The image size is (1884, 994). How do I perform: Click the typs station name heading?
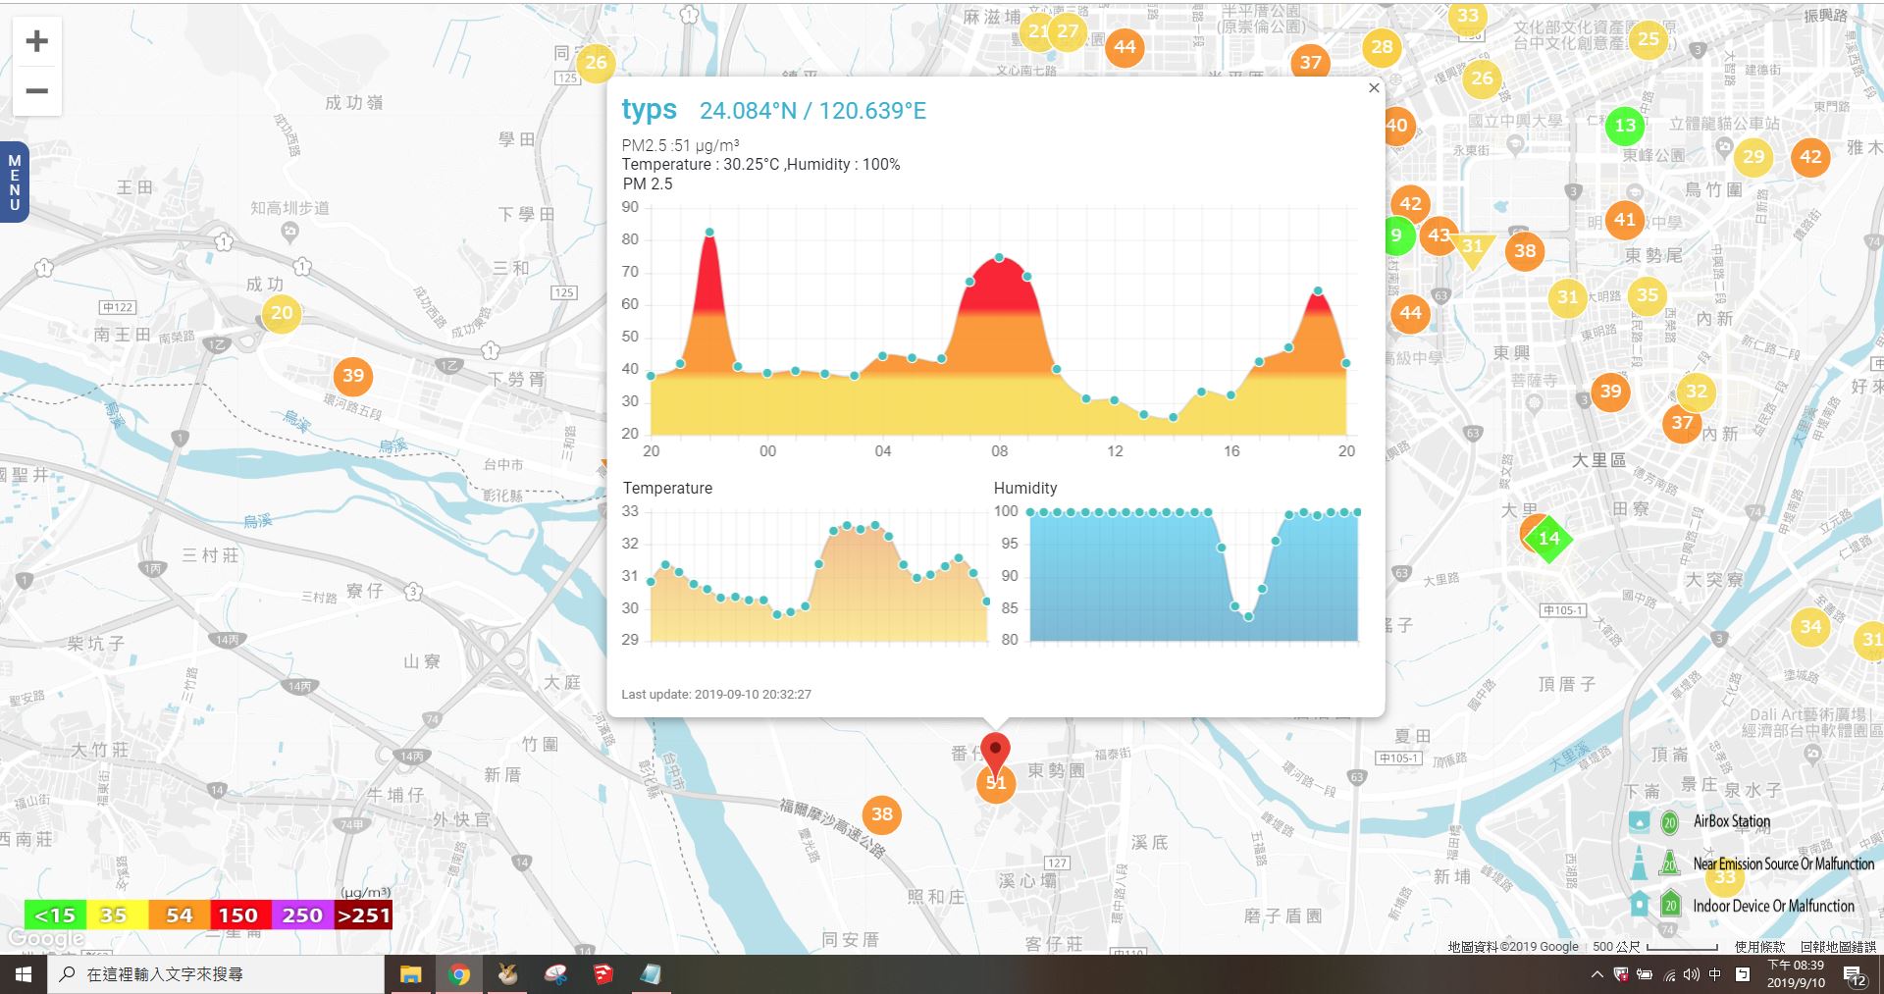point(649,110)
